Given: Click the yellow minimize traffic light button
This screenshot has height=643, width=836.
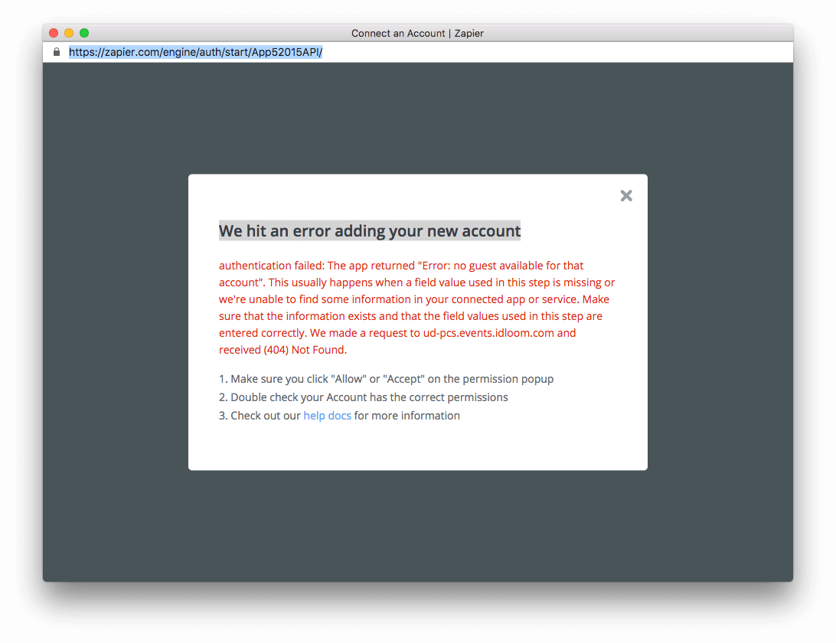Looking at the screenshot, I should pyautogui.click(x=68, y=33).
